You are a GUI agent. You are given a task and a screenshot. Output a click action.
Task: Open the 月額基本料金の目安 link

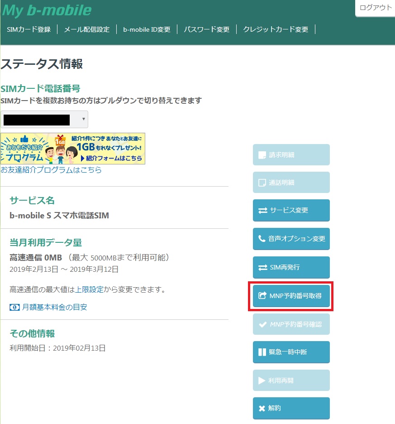pyautogui.click(x=55, y=307)
